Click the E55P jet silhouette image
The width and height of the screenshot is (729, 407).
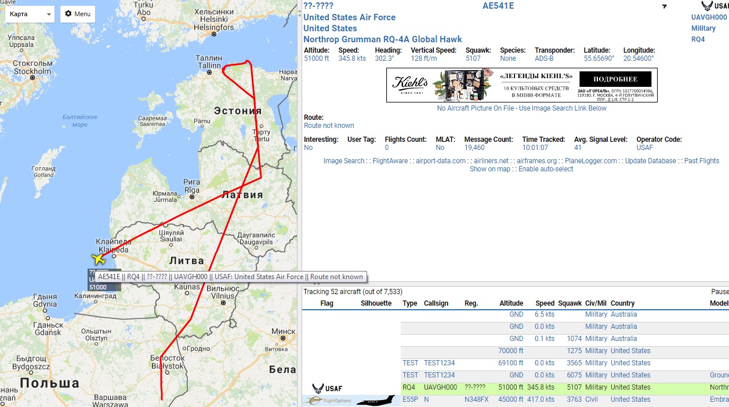point(376,401)
